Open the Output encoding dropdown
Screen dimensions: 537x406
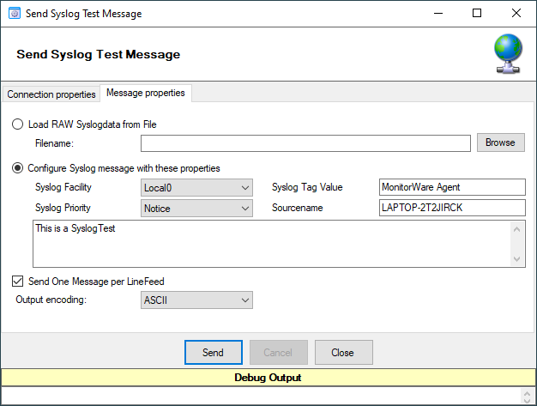196,300
